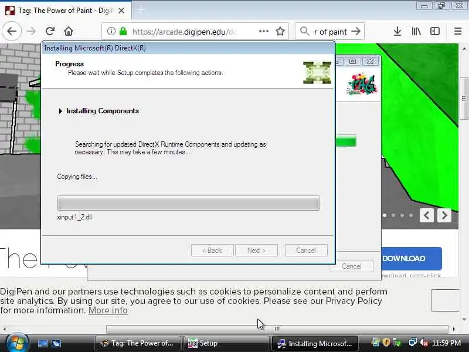469x352 pixels.
Task: Bookmark this page with the star icon
Action: pyautogui.click(x=280, y=31)
